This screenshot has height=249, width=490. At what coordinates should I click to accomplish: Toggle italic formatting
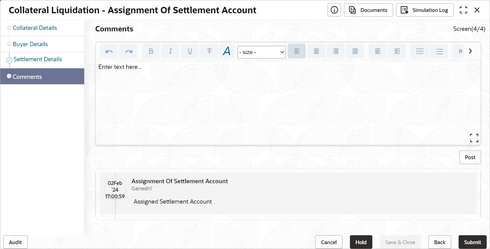(x=170, y=51)
